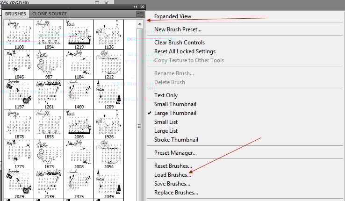Choose Replace Brushes from the menu
This screenshot has width=345, height=201.
click(176, 193)
